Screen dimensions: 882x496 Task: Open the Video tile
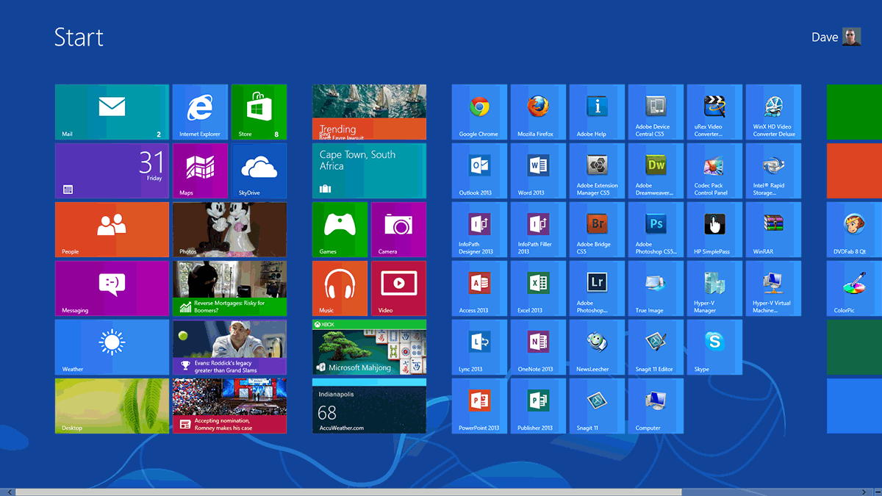(x=398, y=288)
